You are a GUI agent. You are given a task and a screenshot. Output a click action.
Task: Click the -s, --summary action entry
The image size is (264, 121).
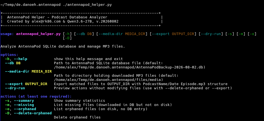(x=19, y=101)
